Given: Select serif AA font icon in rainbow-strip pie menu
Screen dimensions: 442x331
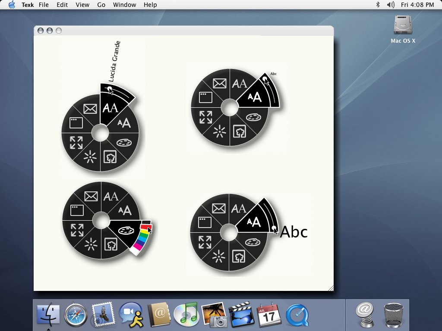Looking at the screenshot, I should [x=111, y=196].
